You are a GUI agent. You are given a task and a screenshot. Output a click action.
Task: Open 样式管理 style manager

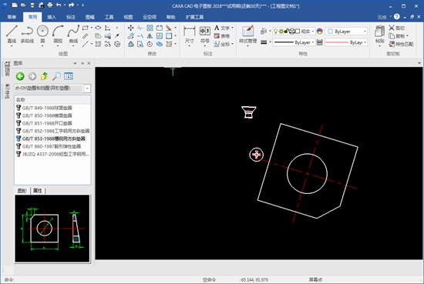(247, 35)
